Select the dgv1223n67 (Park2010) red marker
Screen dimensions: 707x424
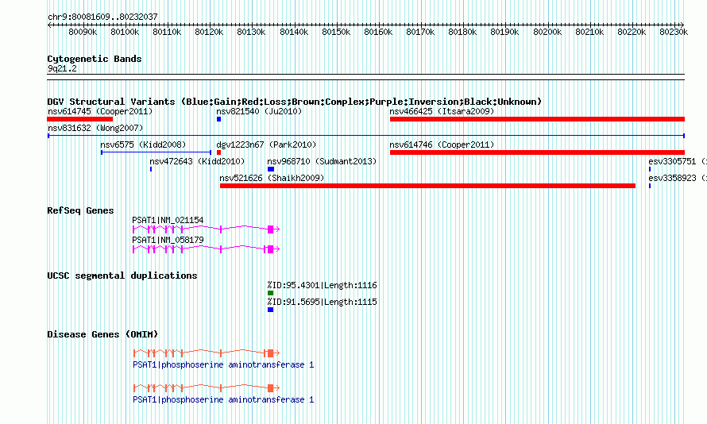pyautogui.click(x=218, y=152)
